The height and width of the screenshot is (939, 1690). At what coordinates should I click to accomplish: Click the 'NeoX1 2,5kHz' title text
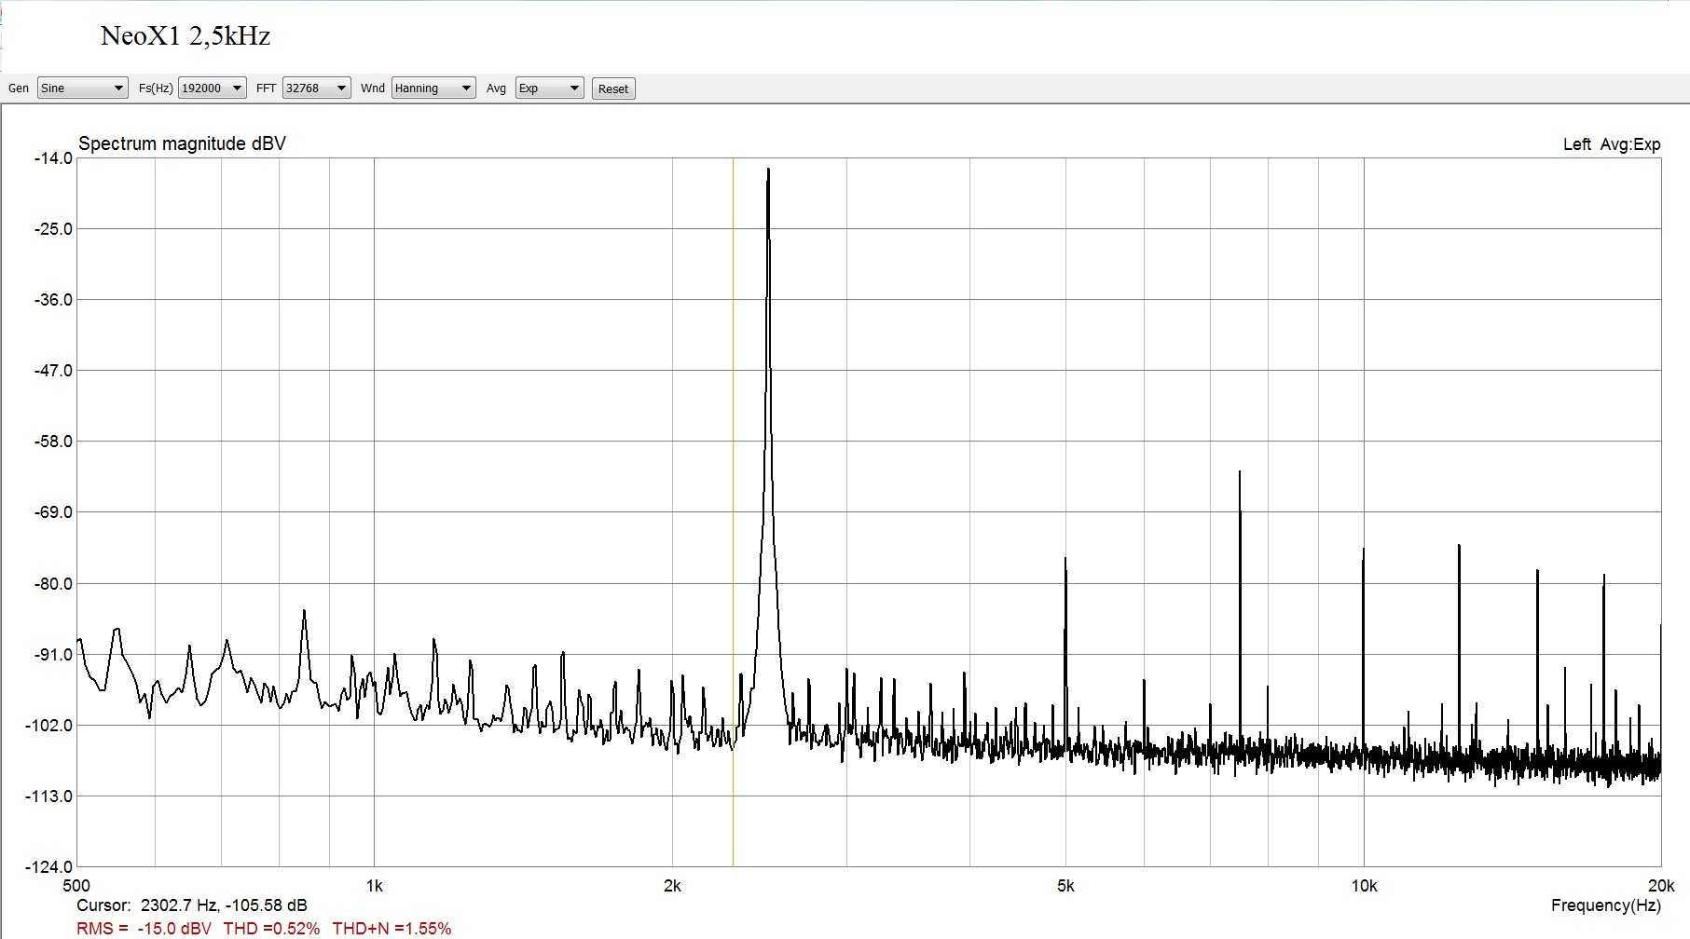tap(185, 36)
